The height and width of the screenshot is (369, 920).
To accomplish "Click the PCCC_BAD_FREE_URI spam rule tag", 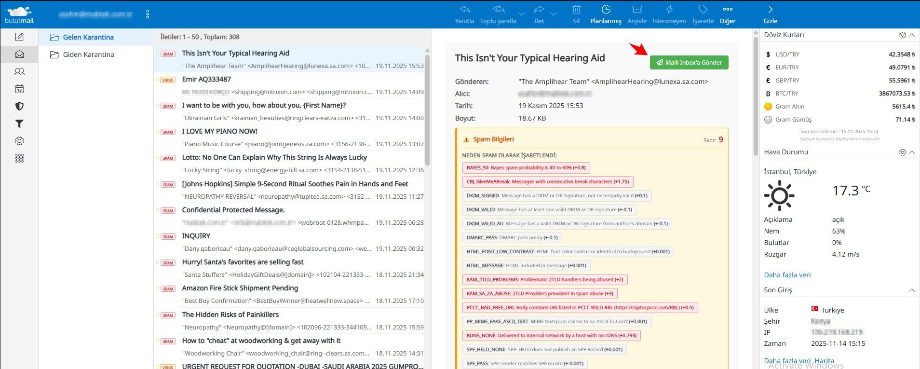I will 580,307.
